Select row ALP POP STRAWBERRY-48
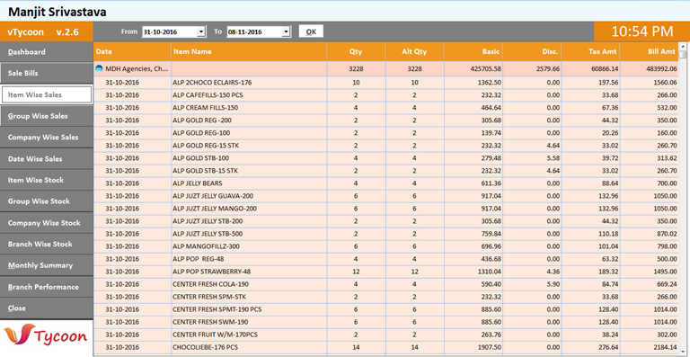The width and height of the screenshot is (690, 357). tap(386, 272)
